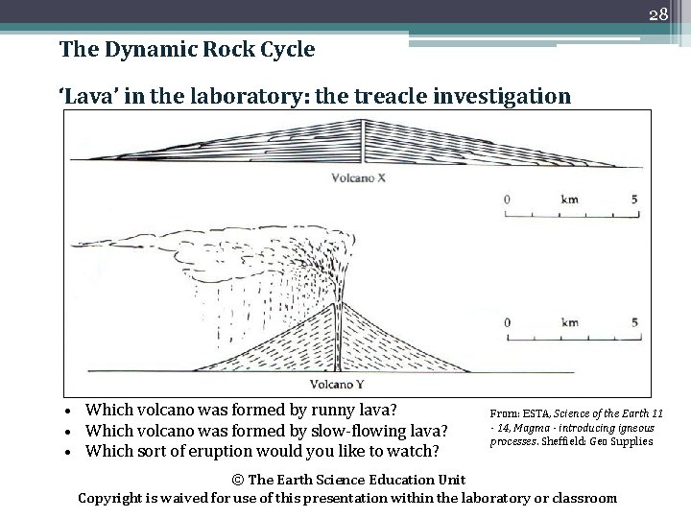The width and height of the screenshot is (691, 518).
Task: Click the Earth Science Education Unit copyright line
Action: click(x=348, y=480)
